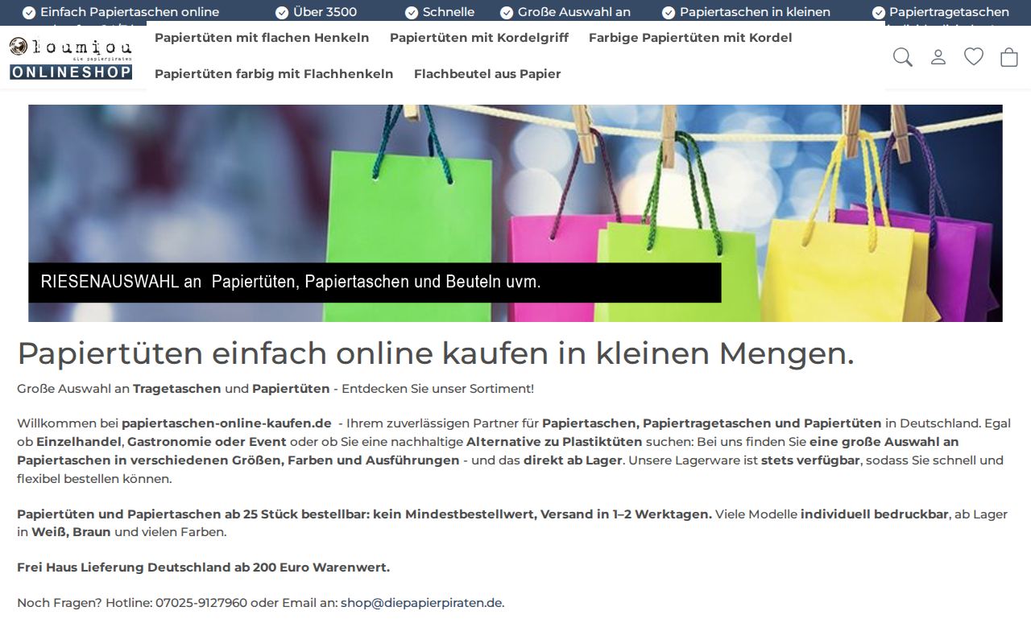This screenshot has height=644, width=1031.
Task: Open the user account icon
Action: point(938,57)
